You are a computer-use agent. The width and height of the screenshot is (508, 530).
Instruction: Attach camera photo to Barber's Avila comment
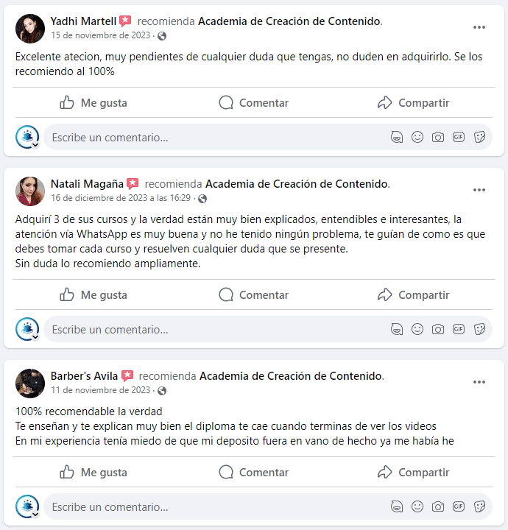[x=438, y=506]
